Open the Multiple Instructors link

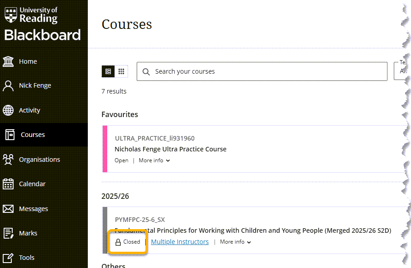(x=180, y=242)
